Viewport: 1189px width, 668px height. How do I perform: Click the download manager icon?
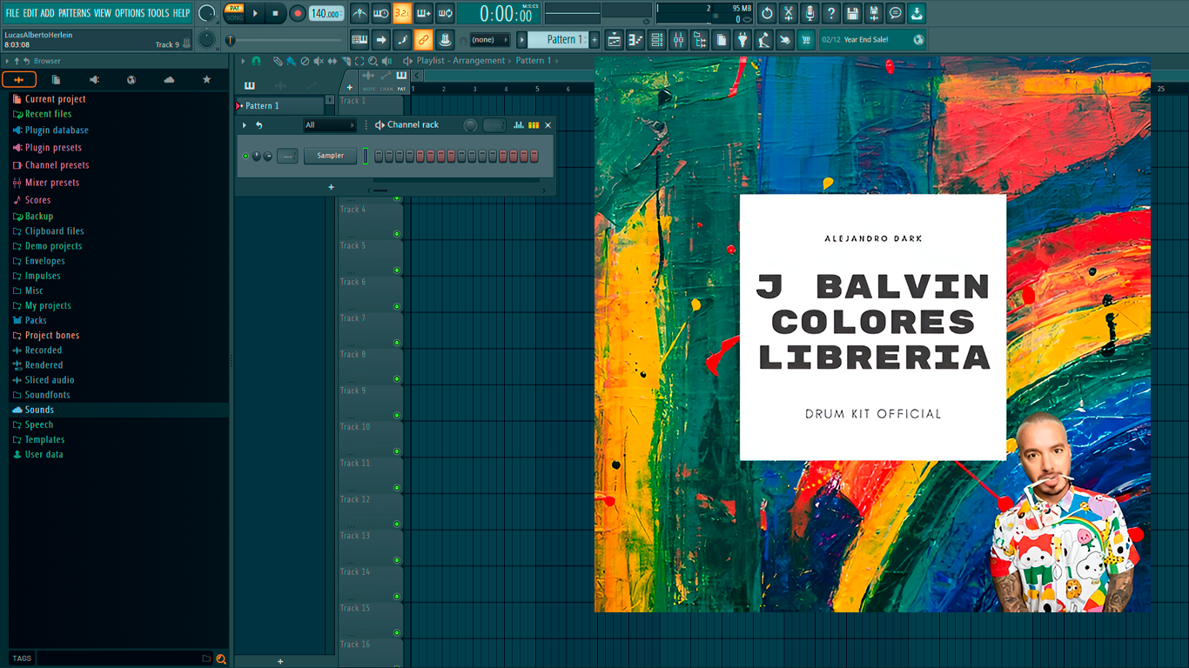pos(917,13)
